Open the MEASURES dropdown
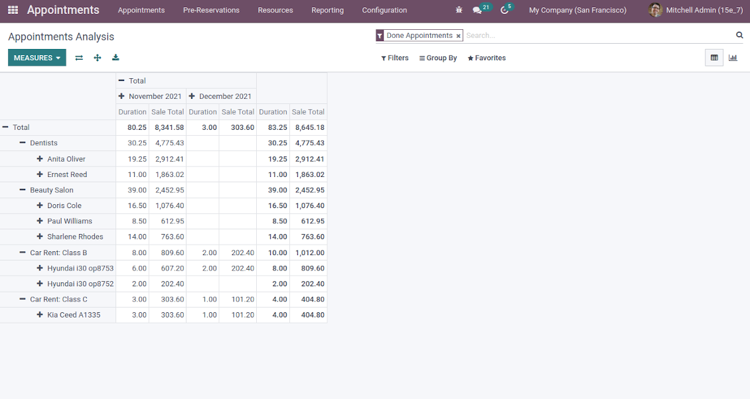 [x=37, y=58]
